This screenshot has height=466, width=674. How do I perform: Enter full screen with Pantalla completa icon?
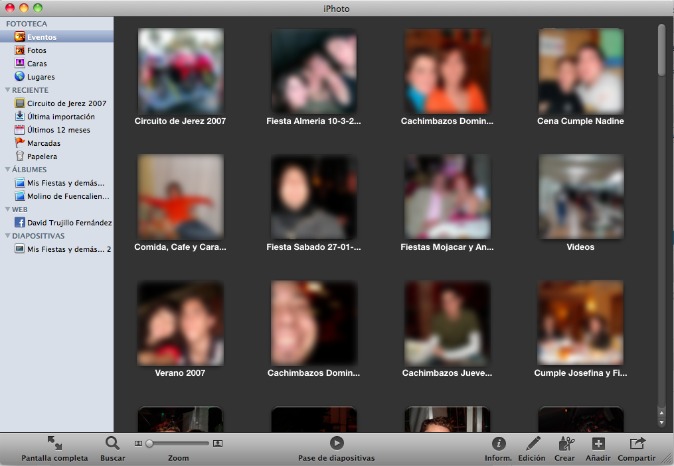click(x=54, y=443)
